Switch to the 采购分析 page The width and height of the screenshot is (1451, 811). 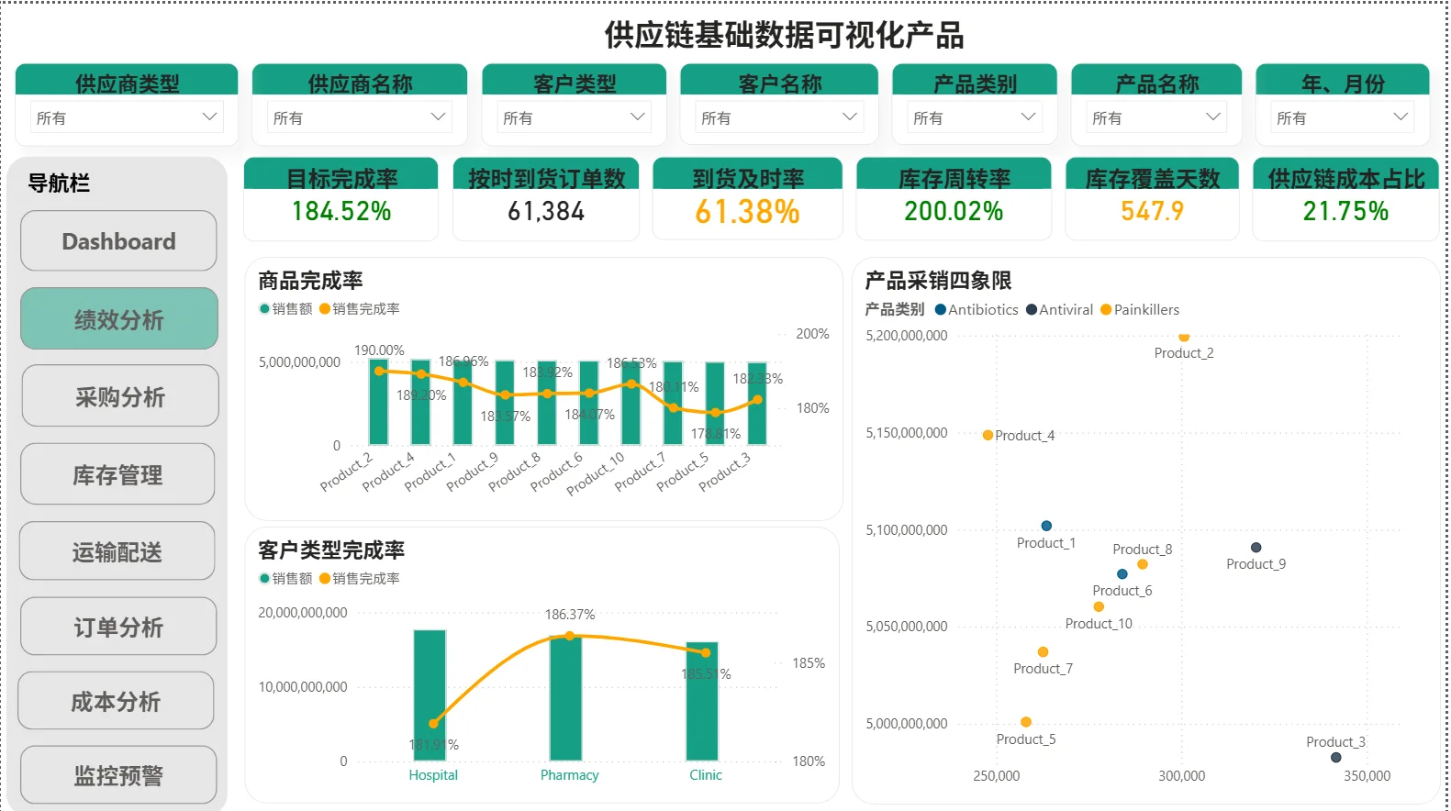pyautogui.click(x=120, y=396)
